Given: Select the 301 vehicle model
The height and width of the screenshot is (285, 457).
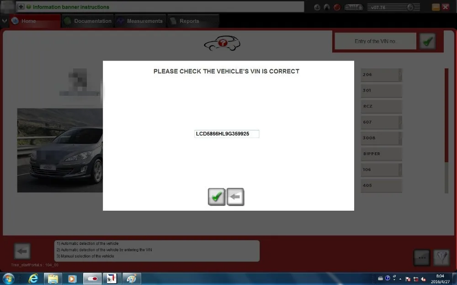Looking at the screenshot, I should click(x=381, y=90).
